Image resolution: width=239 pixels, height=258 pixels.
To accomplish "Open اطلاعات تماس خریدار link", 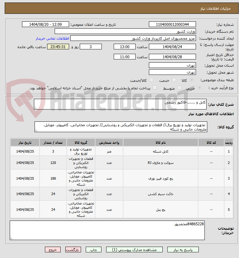I will [x=52, y=38].
